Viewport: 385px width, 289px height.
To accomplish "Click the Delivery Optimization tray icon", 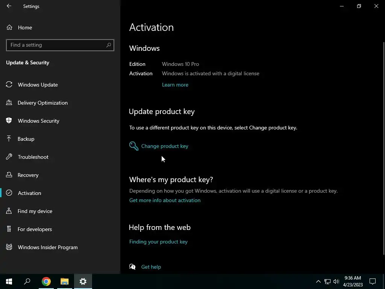I will [x=9, y=102].
